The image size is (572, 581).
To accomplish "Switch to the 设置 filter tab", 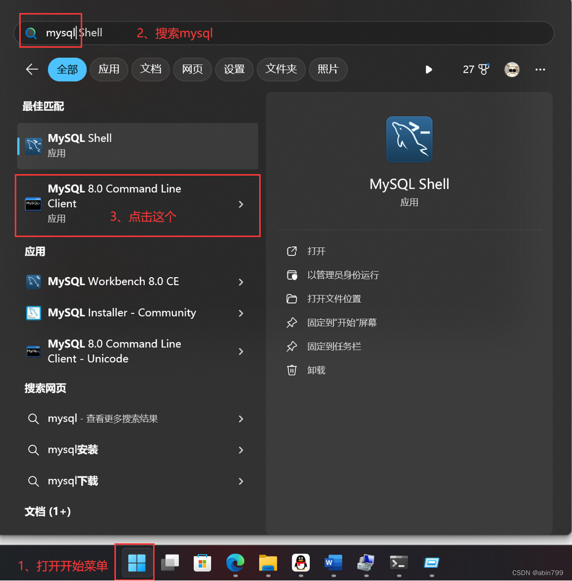I will tap(234, 69).
